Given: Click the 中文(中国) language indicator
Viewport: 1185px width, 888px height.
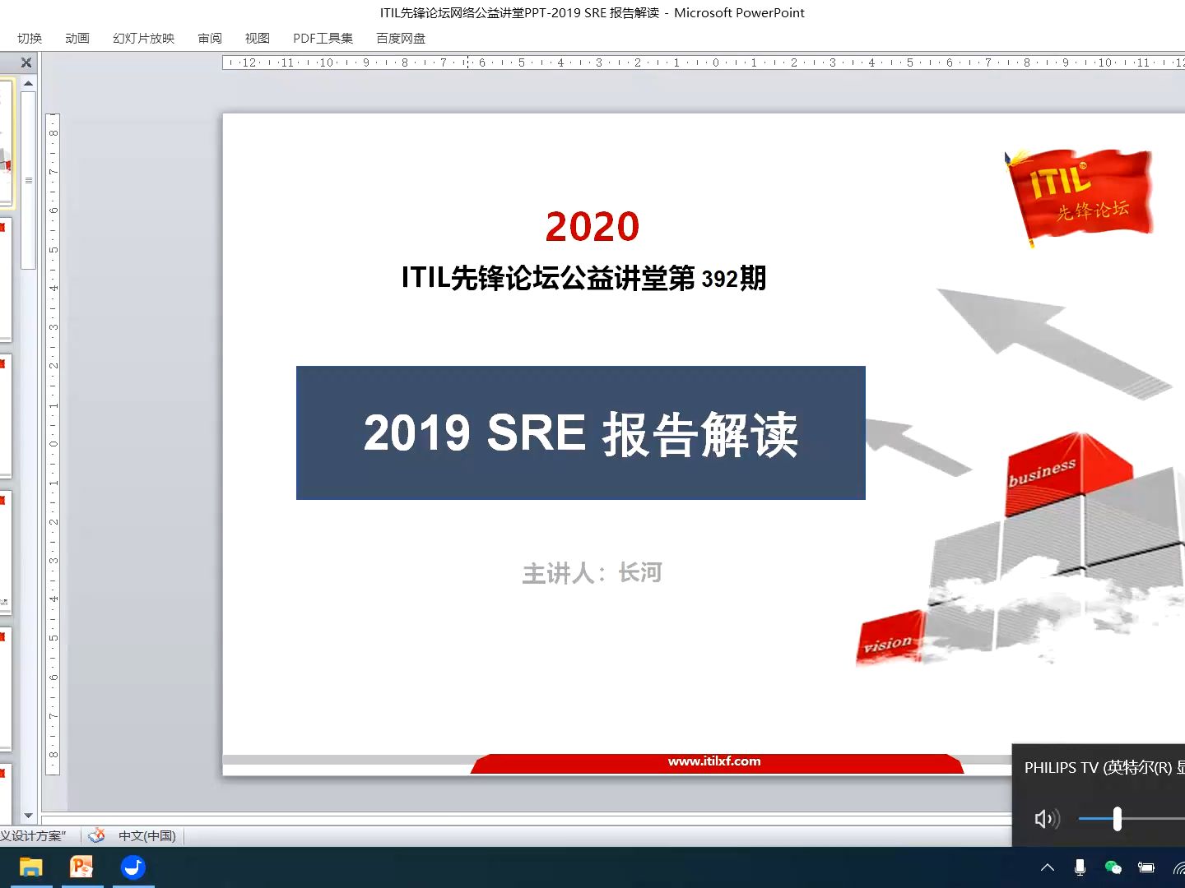Looking at the screenshot, I should (x=147, y=835).
